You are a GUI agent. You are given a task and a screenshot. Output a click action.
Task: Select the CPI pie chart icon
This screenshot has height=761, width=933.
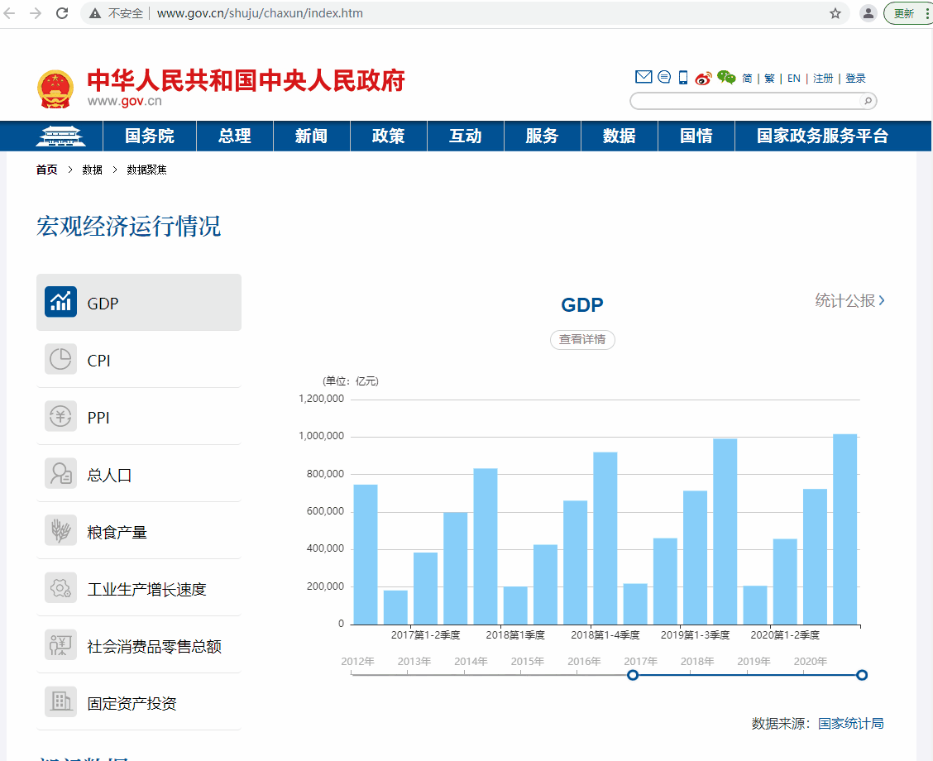(60, 360)
